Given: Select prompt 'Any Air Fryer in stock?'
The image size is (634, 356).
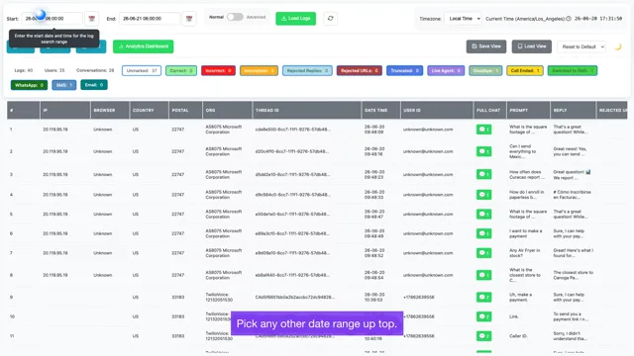Looking at the screenshot, I should (x=525, y=253).
